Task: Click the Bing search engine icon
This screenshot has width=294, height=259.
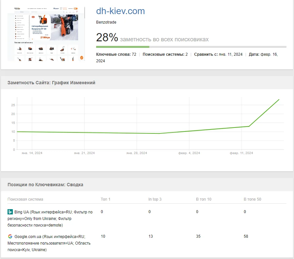Action: [x=10, y=212]
